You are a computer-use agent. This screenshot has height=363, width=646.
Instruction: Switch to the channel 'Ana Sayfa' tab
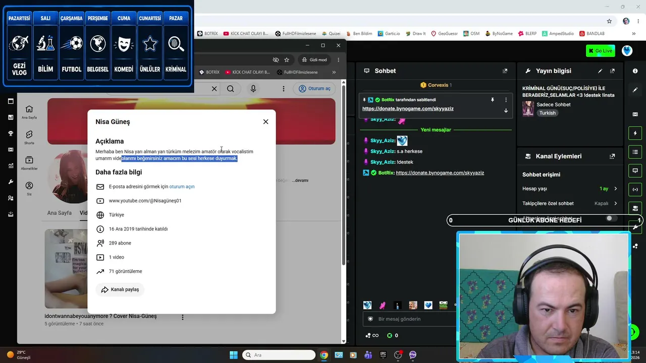point(60,213)
